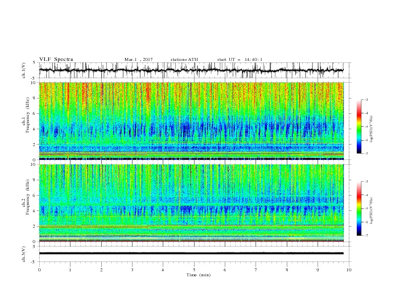Click the "station=ATH" header label
Image resolution: width=393 pixels, height=303 pixels.
(184, 59)
